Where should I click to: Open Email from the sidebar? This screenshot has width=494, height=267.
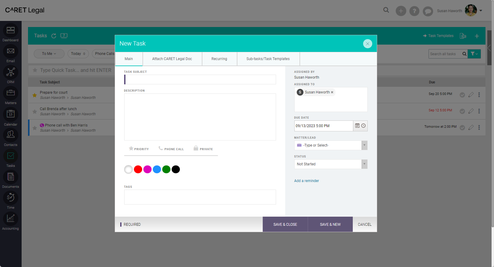11,51
